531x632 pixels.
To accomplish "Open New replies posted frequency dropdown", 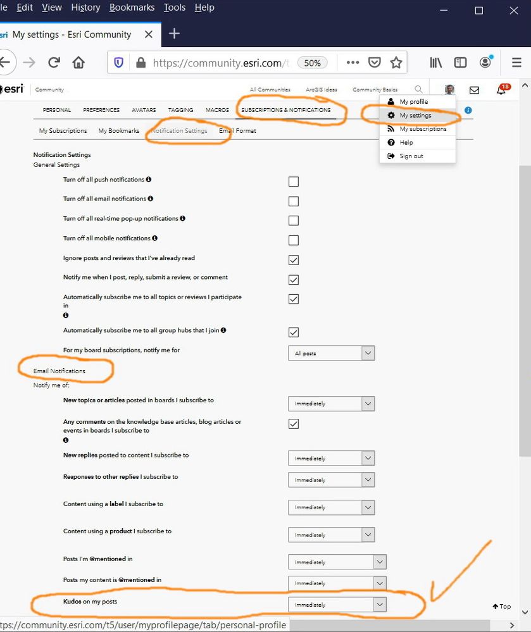I will (x=332, y=458).
